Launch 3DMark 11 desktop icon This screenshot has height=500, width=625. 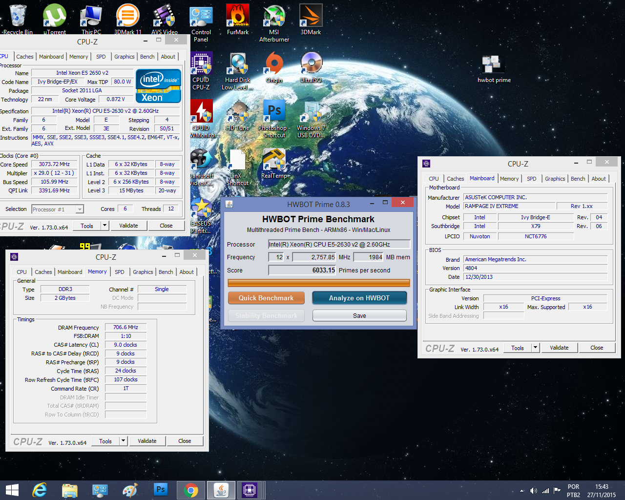[127, 19]
